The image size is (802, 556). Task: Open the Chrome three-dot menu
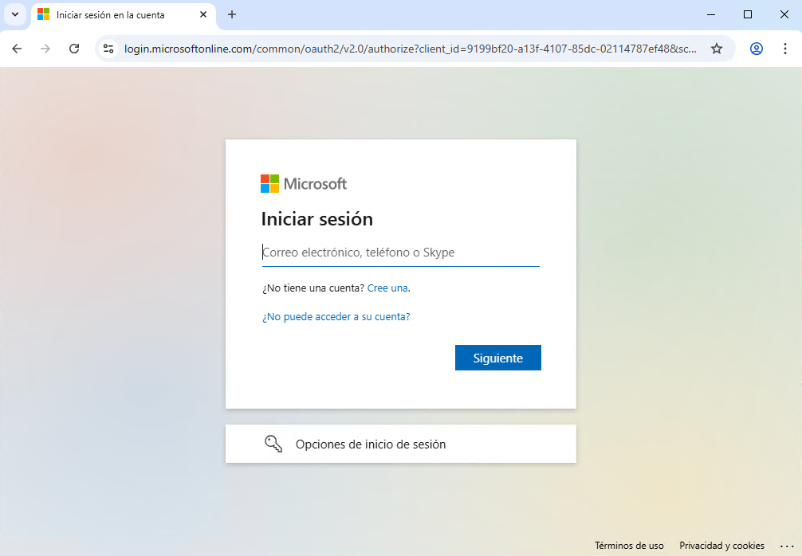(x=785, y=49)
